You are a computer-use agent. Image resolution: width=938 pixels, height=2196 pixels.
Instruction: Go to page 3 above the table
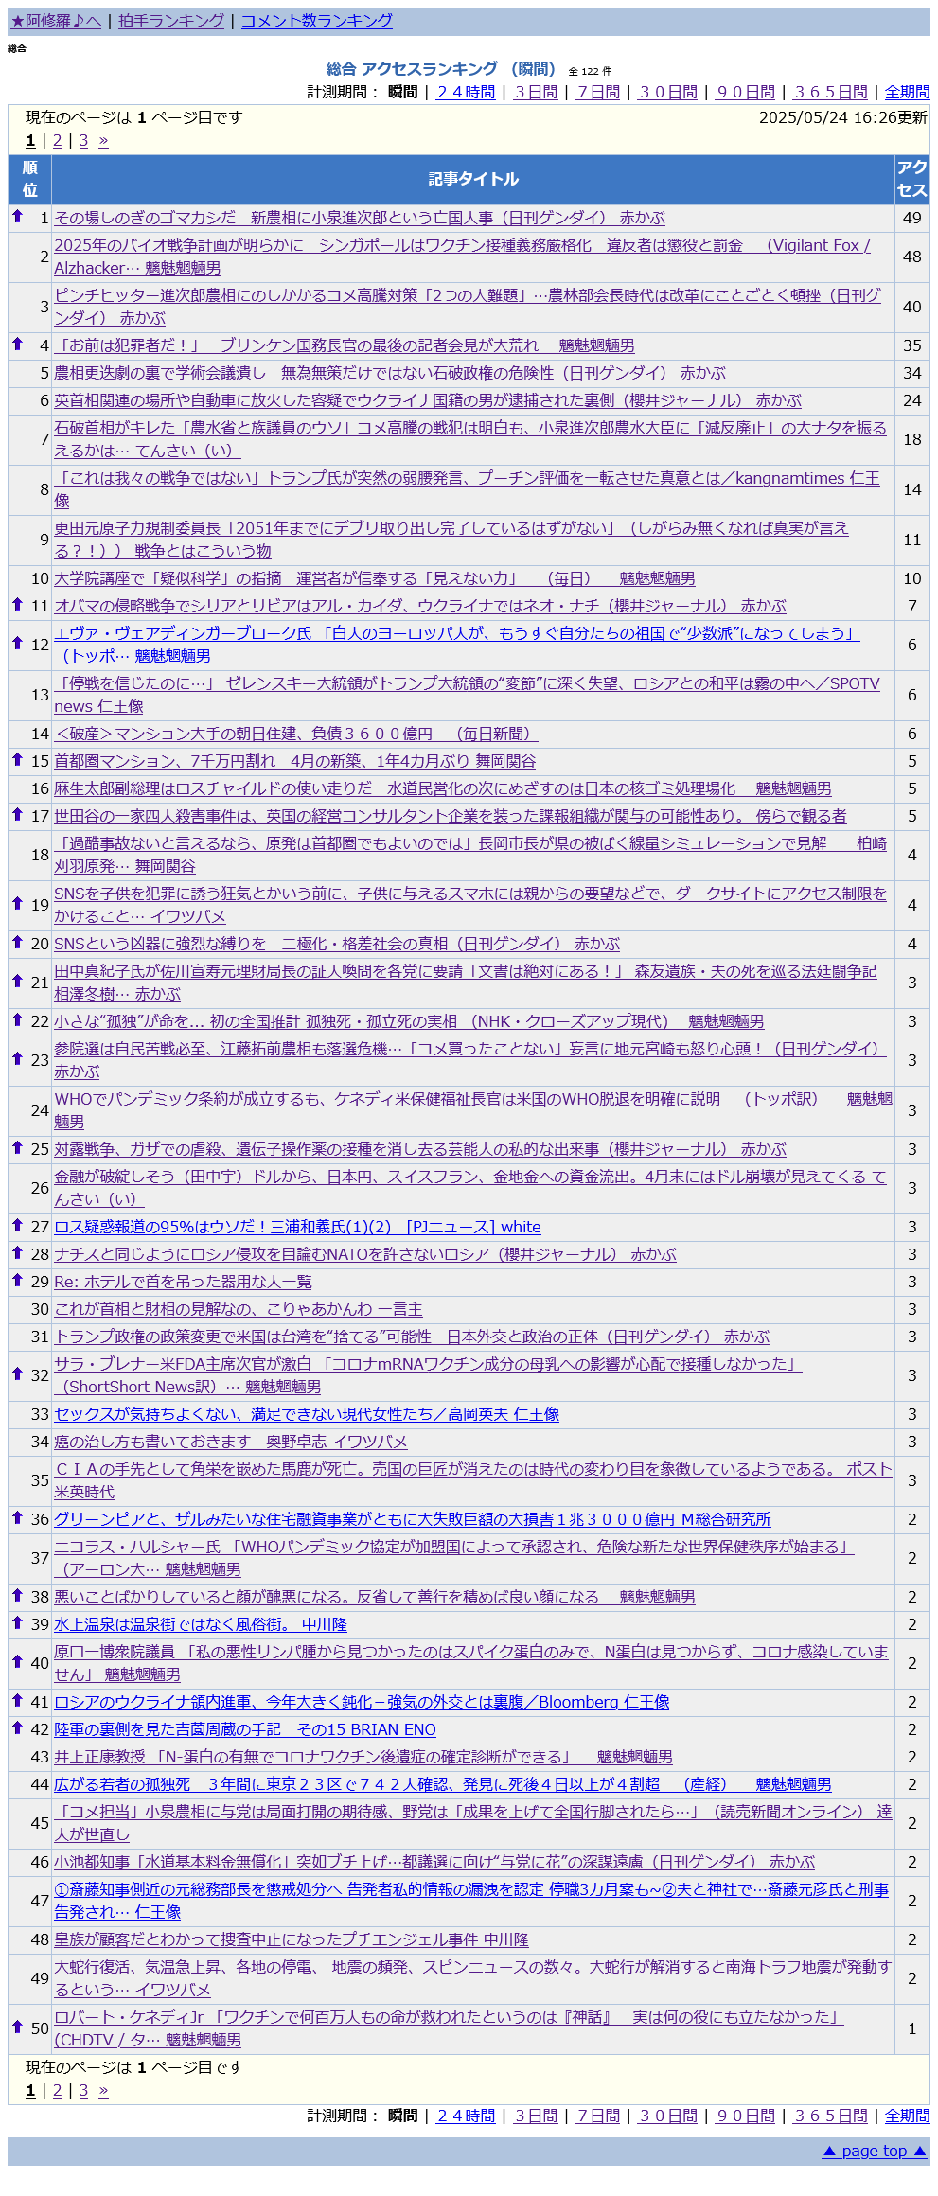tap(83, 140)
